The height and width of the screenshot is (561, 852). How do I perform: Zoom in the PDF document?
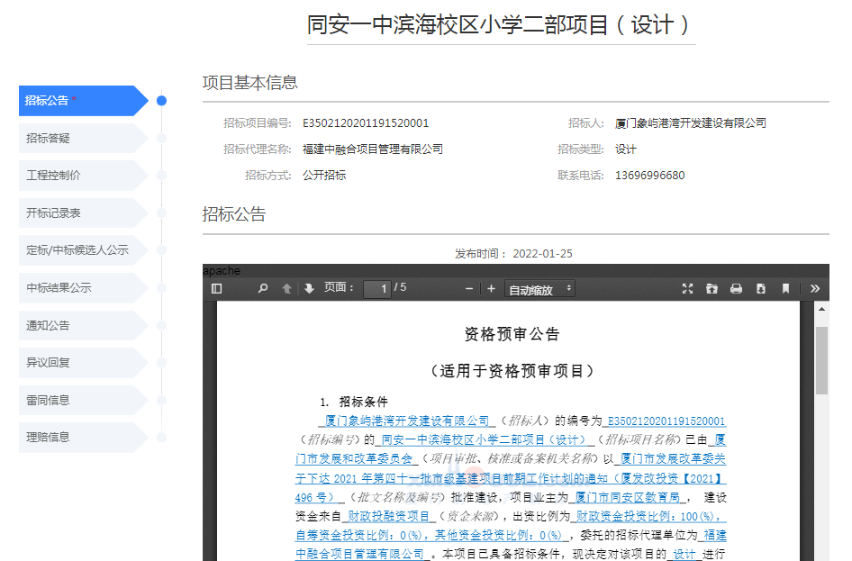pyautogui.click(x=491, y=288)
